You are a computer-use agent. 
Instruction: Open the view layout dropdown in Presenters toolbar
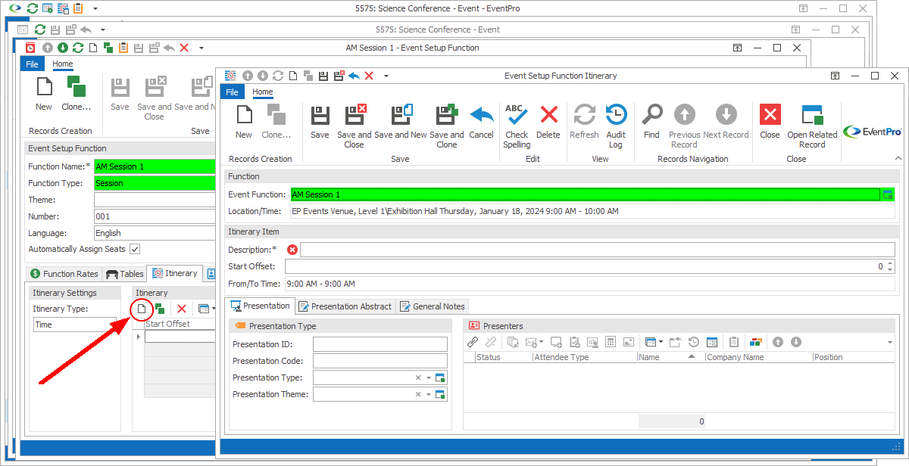(660, 342)
